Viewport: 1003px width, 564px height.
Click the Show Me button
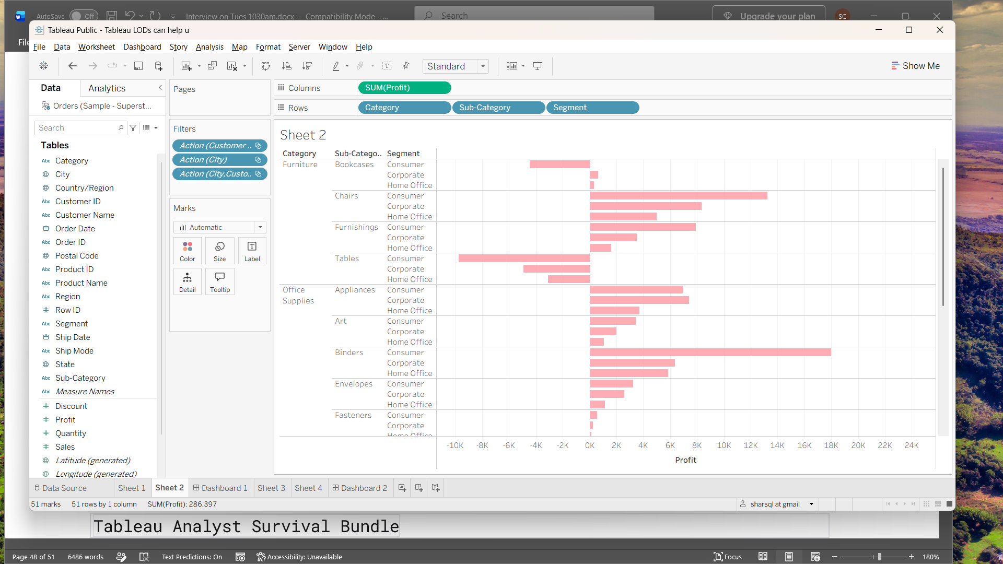(x=915, y=66)
